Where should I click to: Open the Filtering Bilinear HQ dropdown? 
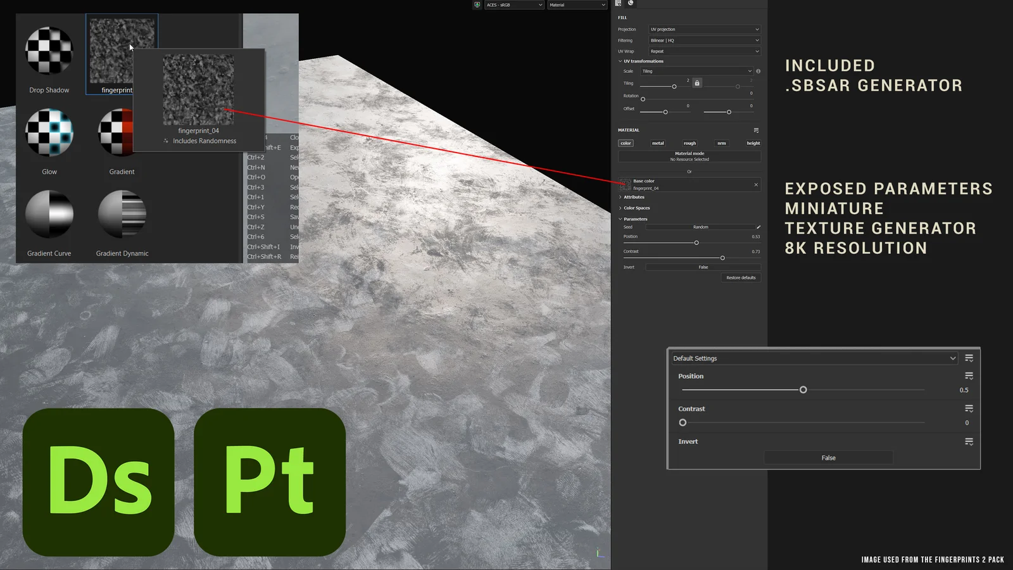click(x=703, y=40)
